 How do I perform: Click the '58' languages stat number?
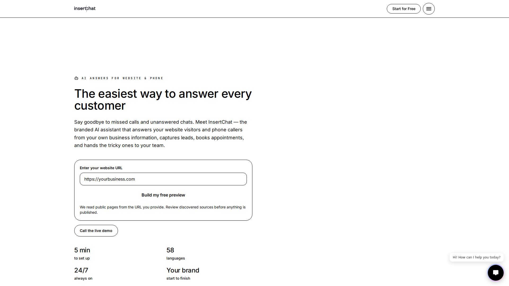coord(170,250)
